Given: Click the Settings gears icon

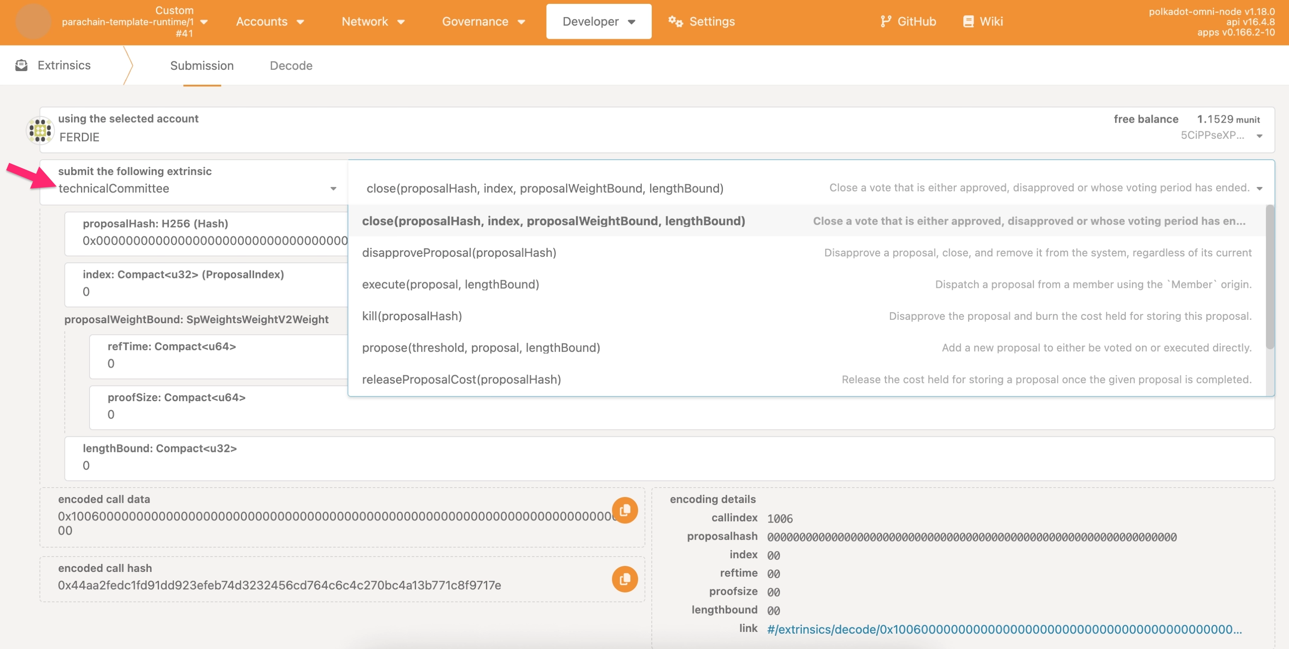Looking at the screenshot, I should [x=675, y=21].
